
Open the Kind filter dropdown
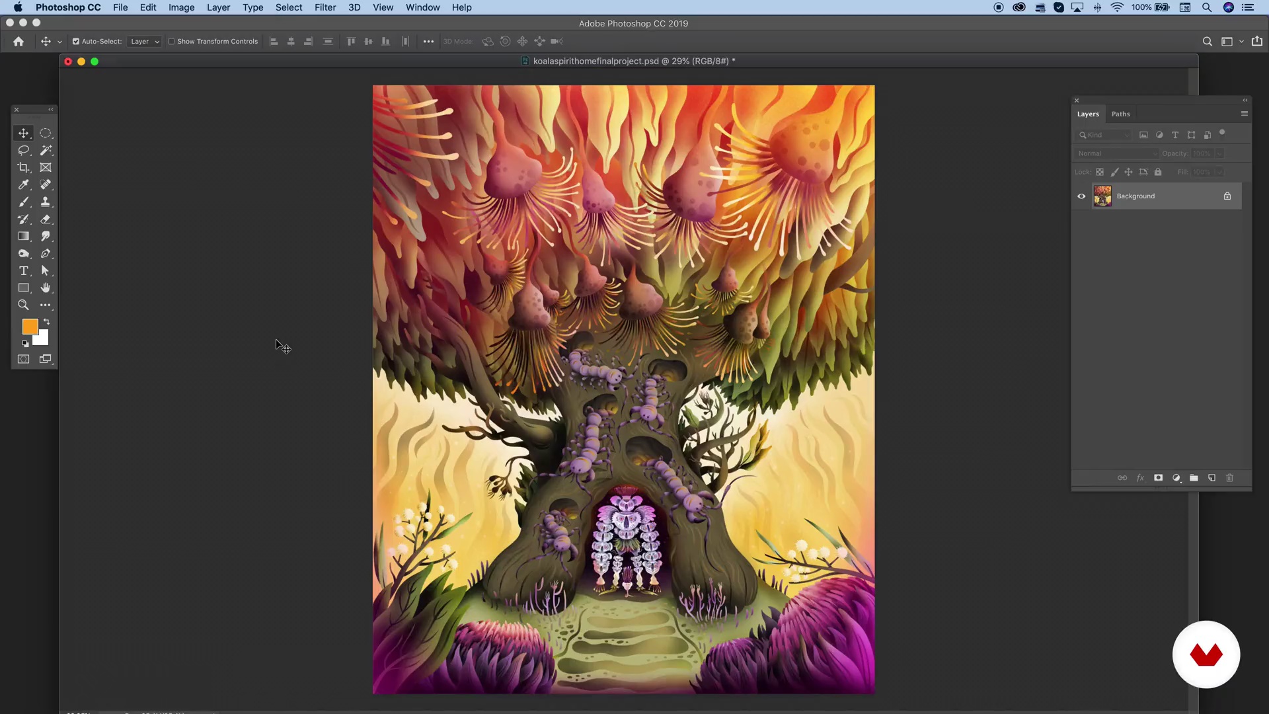1104,135
